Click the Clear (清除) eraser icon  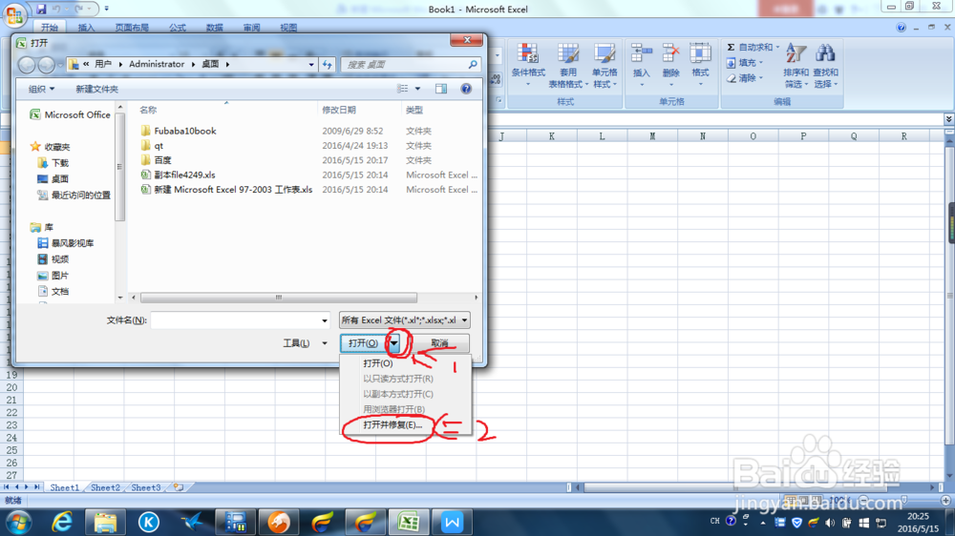click(x=731, y=78)
